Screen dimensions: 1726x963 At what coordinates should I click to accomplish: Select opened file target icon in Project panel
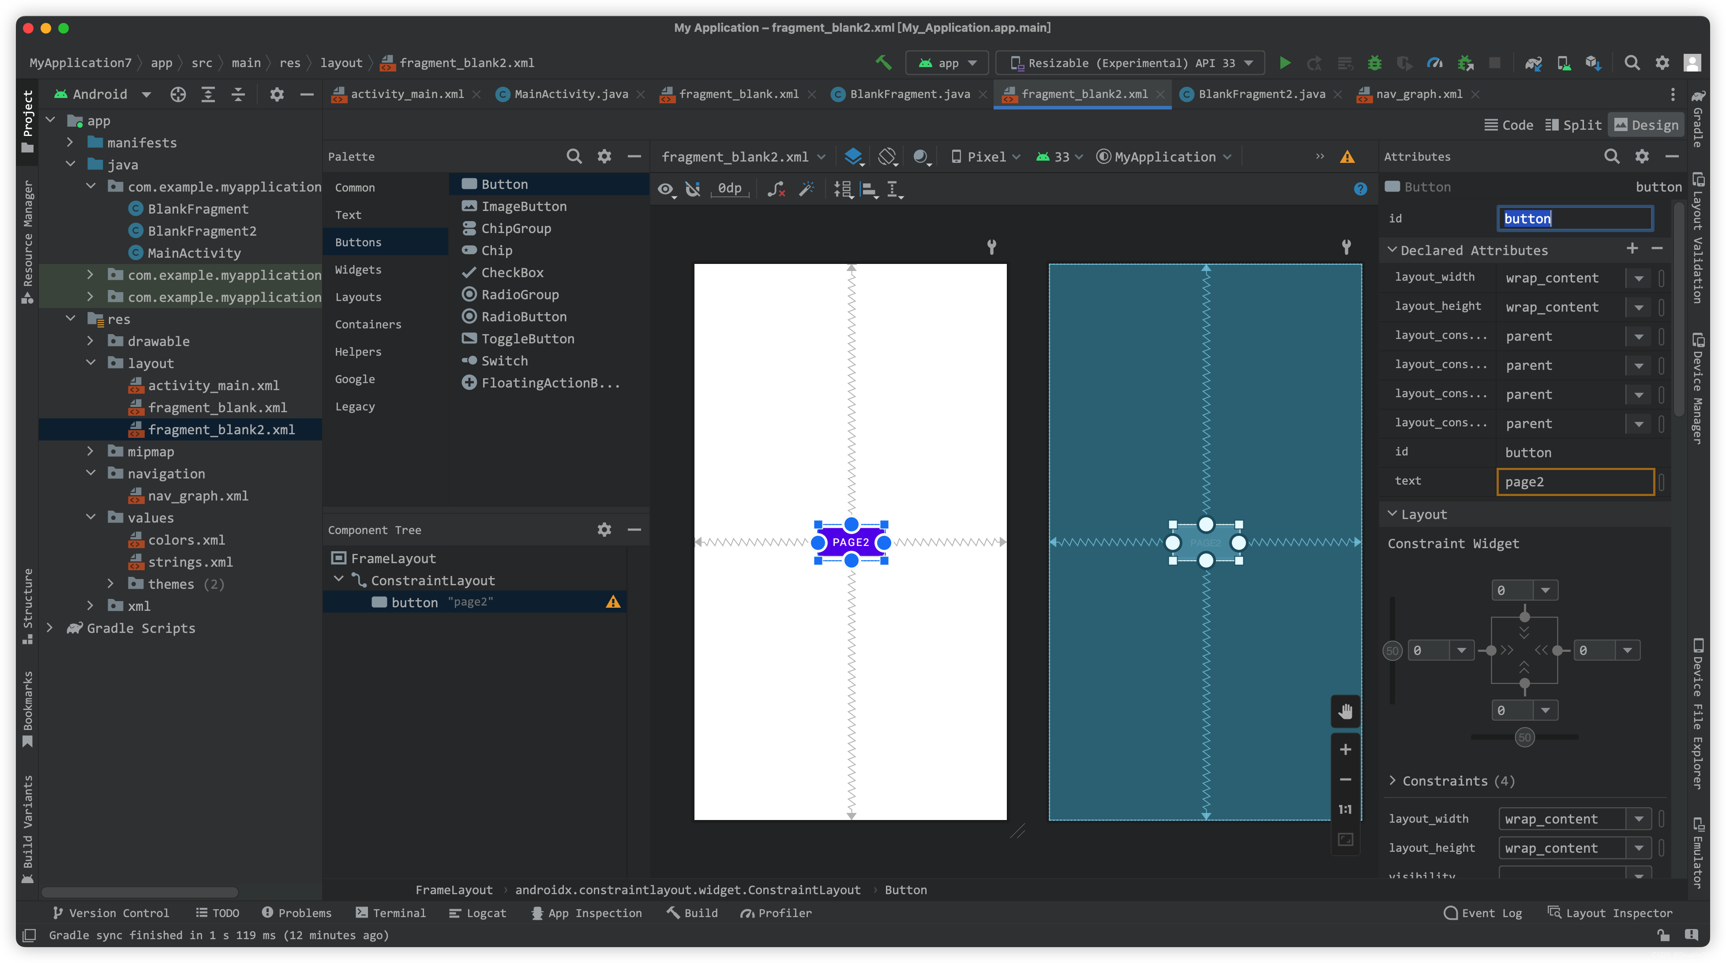177,94
